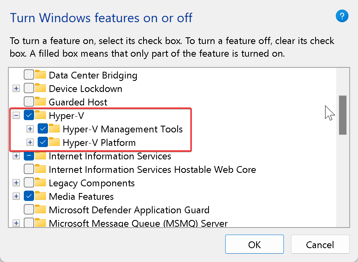
Task: Expand the Media Features node
Action: click(16, 196)
